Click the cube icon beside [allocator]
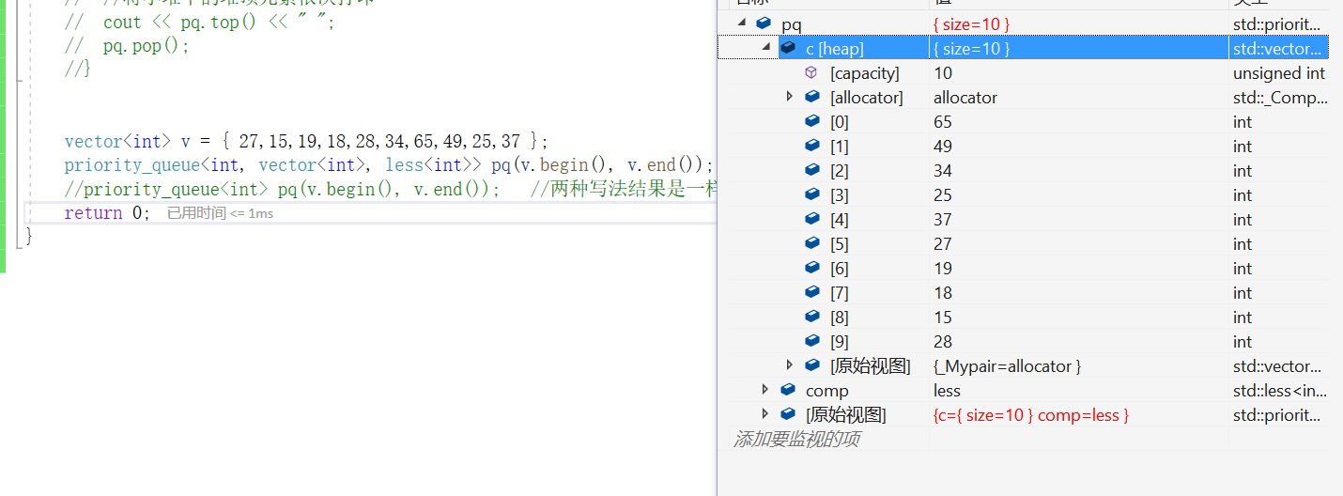Image resolution: width=1343 pixels, height=496 pixels. pyautogui.click(x=812, y=97)
